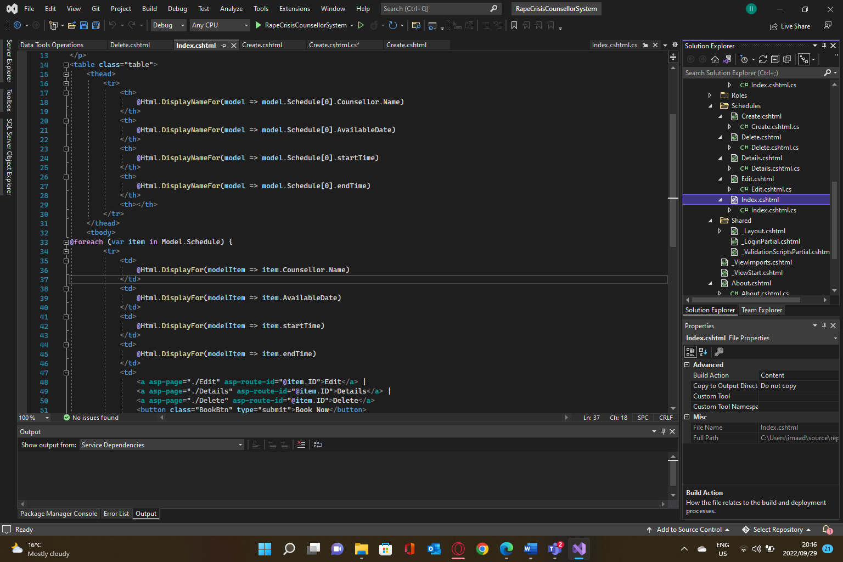Expand the Roles folder in Solution Explorer
The width and height of the screenshot is (843, 562).
(710, 95)
